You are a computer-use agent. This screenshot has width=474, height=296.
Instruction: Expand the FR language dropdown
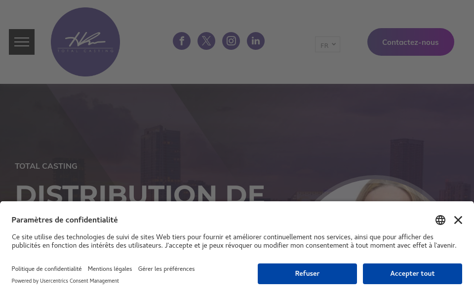click(x=327, y=45)
